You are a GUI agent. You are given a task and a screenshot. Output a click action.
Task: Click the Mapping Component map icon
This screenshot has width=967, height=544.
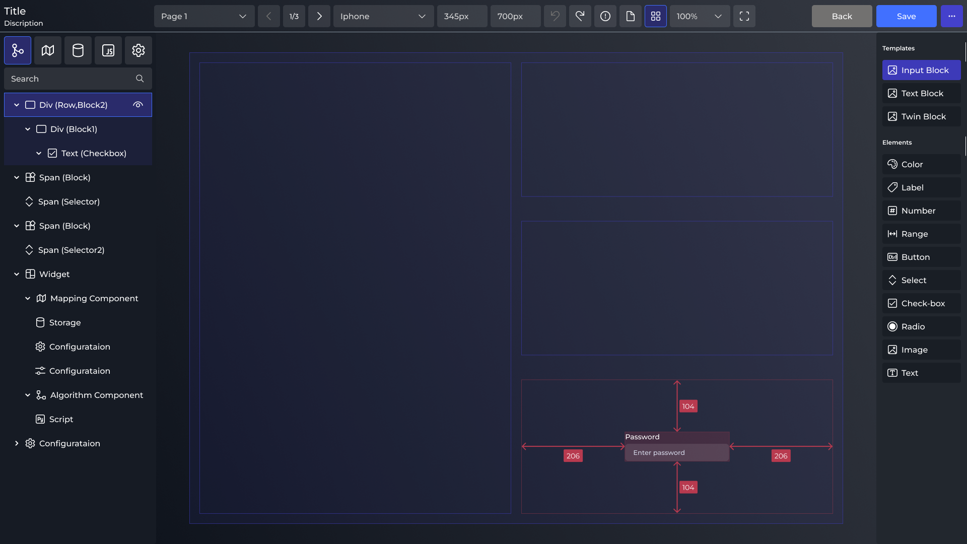coord(41,298)
